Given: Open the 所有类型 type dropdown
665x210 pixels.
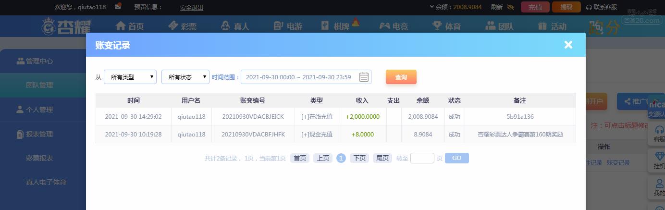Looking at the screenshot, I should coord(130,77).
